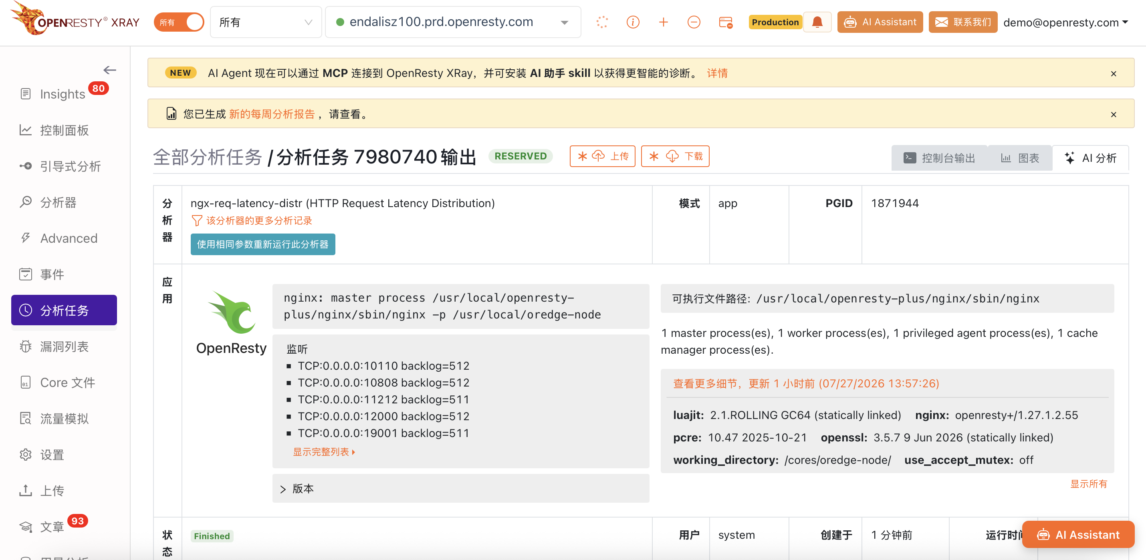Open notifications bell icon
Screen dimensions: 1146x560
click(817, 22)
